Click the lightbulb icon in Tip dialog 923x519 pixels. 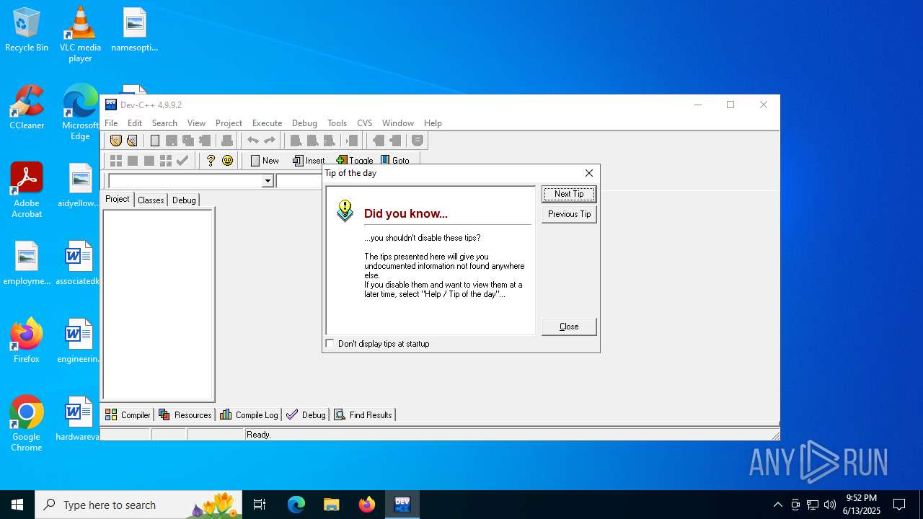coord(345,210)
